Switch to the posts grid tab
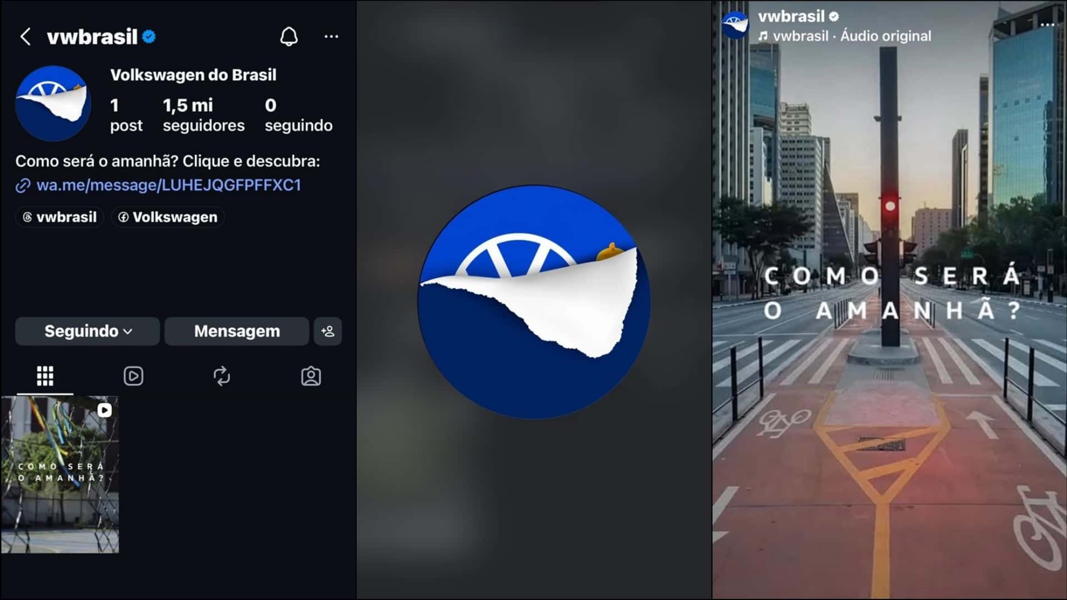The image size is (1067, 600). [x=45, y=376]
